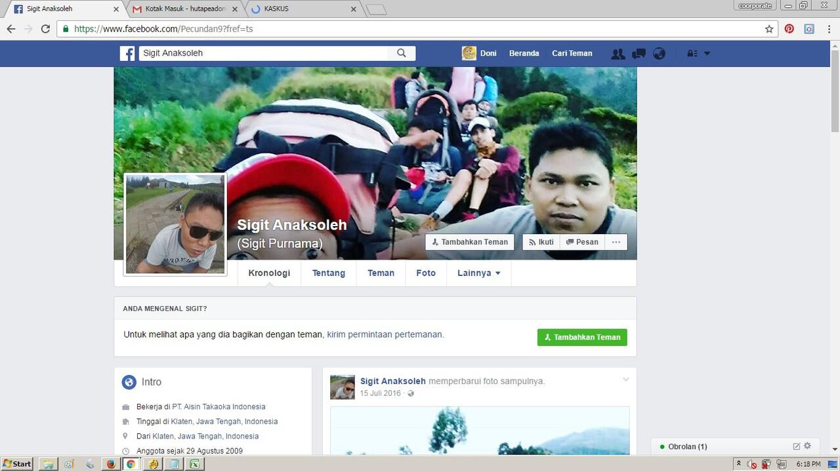Screen dimensions: 840x472
Task: Click the blue extension icon beside Pinterest
Action: click(809, 29)
